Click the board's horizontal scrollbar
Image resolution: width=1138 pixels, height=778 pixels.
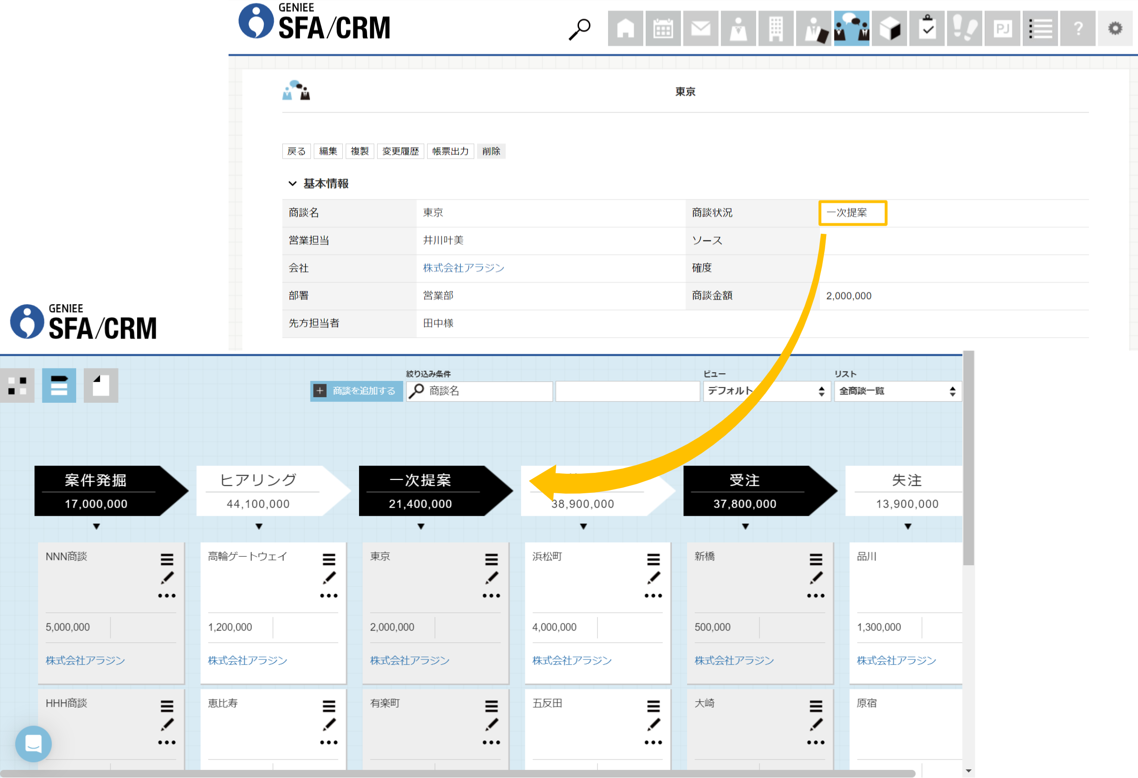458,774
